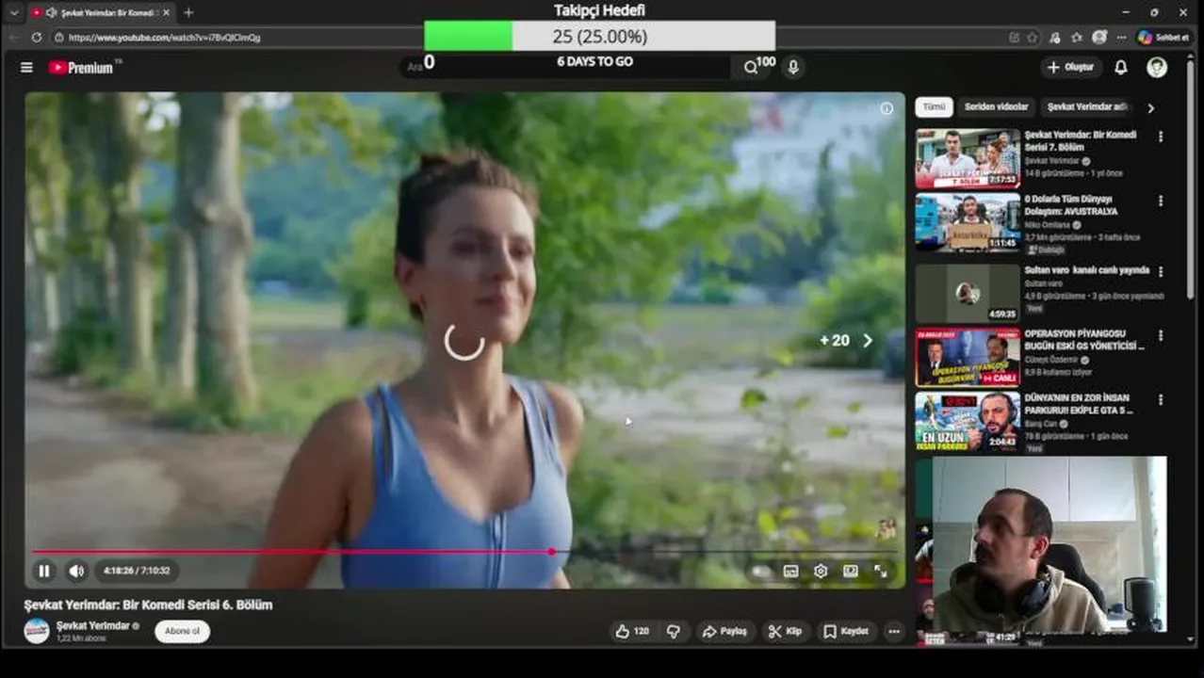Viewport: 1204px width, 678px height.
Task: Reload the page with the browser refresh button
Action: [x=37, y=38]
